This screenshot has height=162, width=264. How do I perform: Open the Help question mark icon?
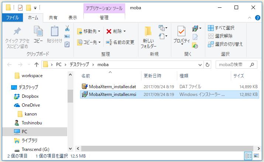point(258,18)
